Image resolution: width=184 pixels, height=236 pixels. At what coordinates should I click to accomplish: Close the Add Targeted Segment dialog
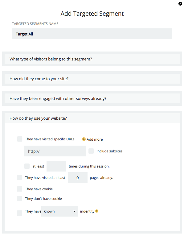pos(180,4)
